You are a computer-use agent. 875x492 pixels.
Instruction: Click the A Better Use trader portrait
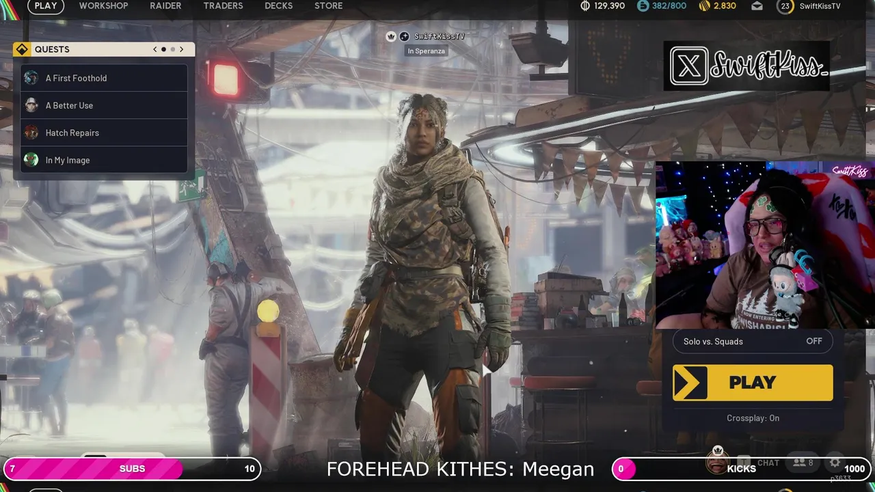[31, 105]
